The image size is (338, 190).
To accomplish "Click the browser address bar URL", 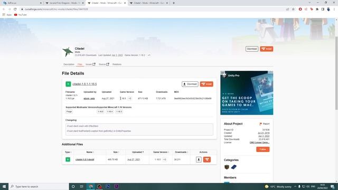I will click(x=56, y=9).
